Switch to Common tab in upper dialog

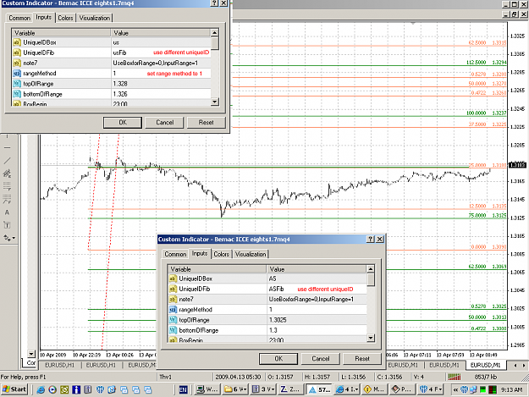(19, 18)
